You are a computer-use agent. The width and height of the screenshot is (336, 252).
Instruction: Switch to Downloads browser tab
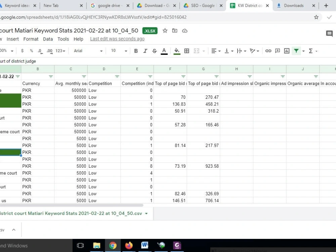tap(296, 6)
